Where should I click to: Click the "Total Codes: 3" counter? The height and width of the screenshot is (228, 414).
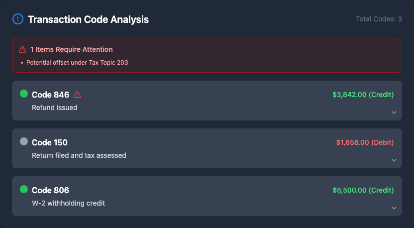(x=379, y=19)
